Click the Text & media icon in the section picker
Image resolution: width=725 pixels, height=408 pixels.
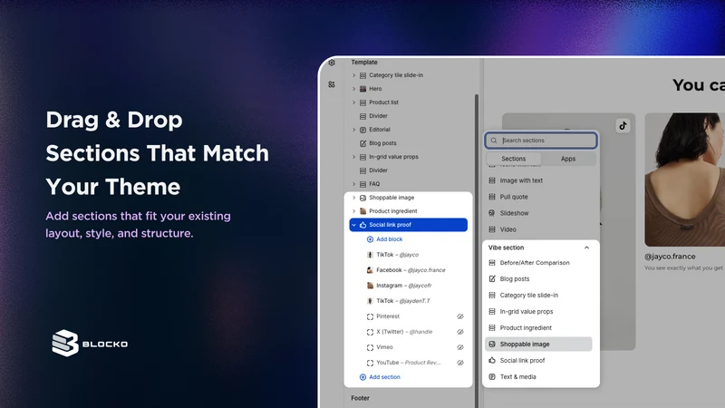492,377
